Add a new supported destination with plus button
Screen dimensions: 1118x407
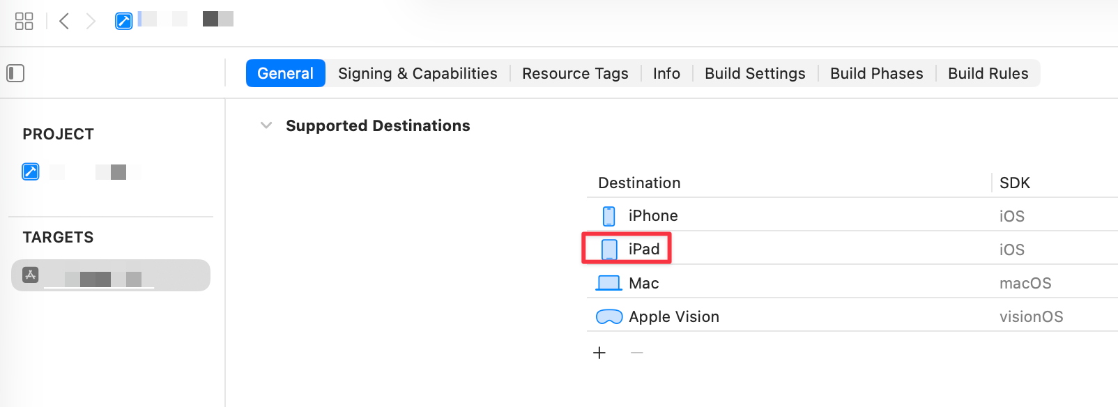(x=599, y=352)
